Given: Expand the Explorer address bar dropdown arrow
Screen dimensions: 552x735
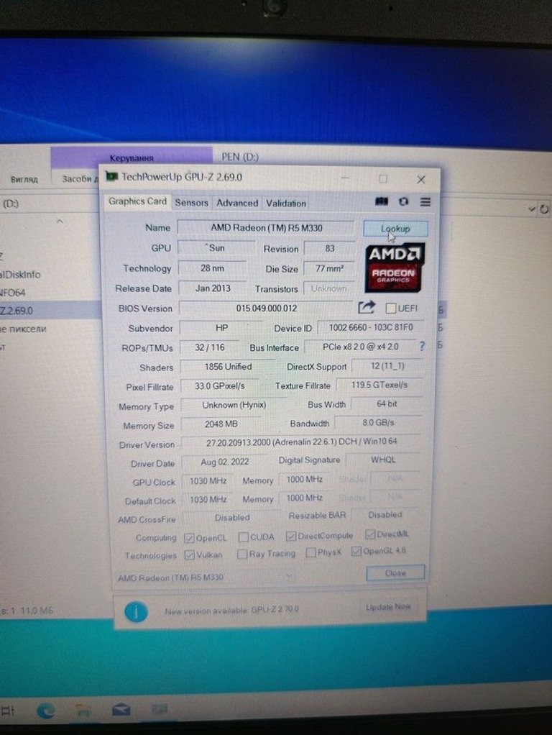Looking at the screenshot, I should [531, 209].
